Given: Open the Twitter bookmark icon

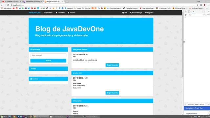Looking at the screenshot, I should (29, 8).
